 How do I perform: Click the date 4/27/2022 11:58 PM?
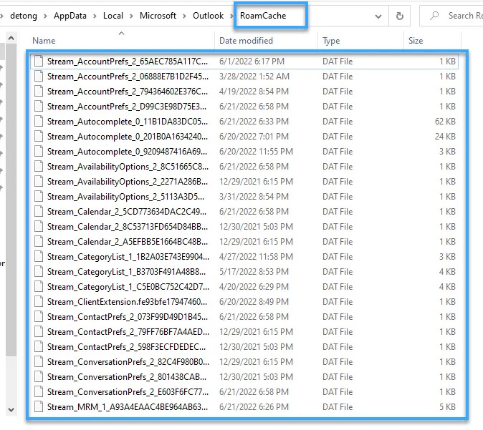pyautogui.click(x=256, y=257)
